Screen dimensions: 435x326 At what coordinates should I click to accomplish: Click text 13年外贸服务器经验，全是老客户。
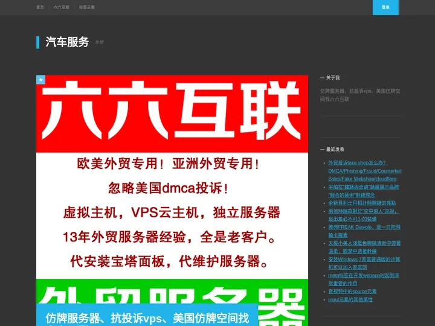[x=169, y=237]
